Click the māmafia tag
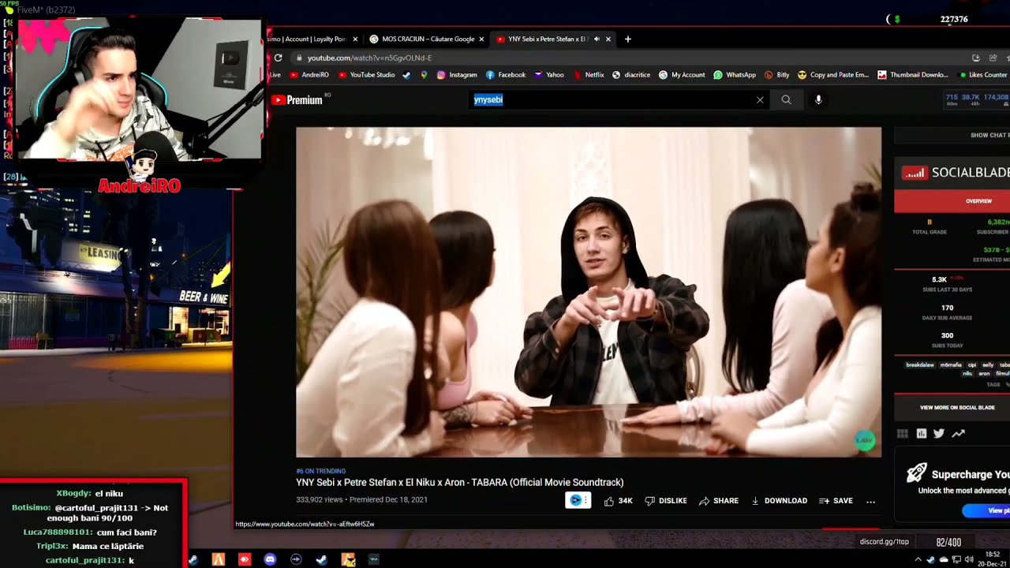The height and width of the screenshot is (568, 1010). tap(951, 365)
